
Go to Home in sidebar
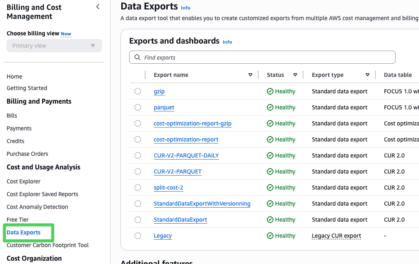[x=14, y=76]
